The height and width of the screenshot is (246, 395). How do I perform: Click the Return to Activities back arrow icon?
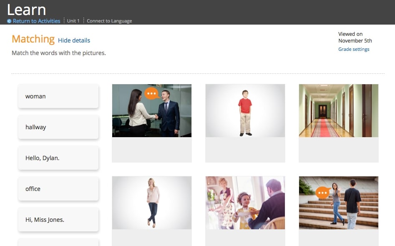pyautogui.click(x=9, y=21)
